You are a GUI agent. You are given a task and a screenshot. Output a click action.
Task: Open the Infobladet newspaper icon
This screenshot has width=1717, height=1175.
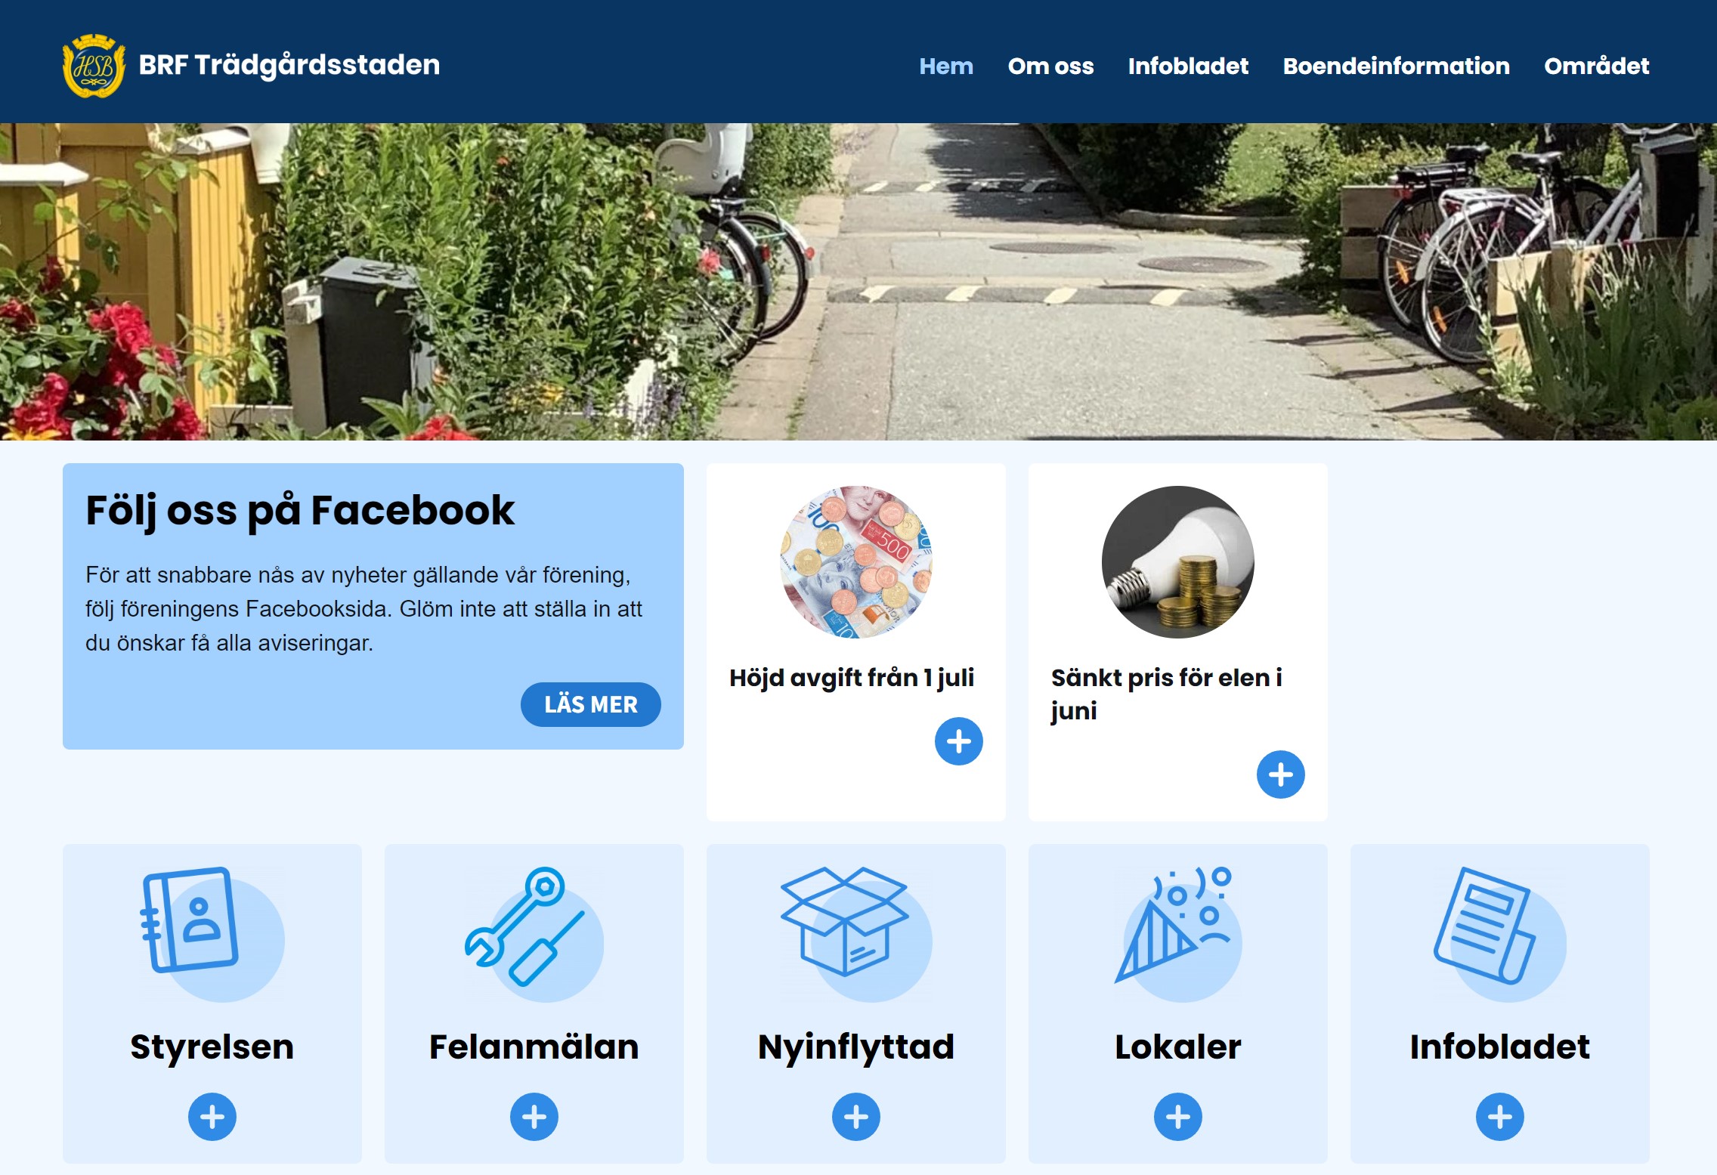click(x=1499, y=934)
